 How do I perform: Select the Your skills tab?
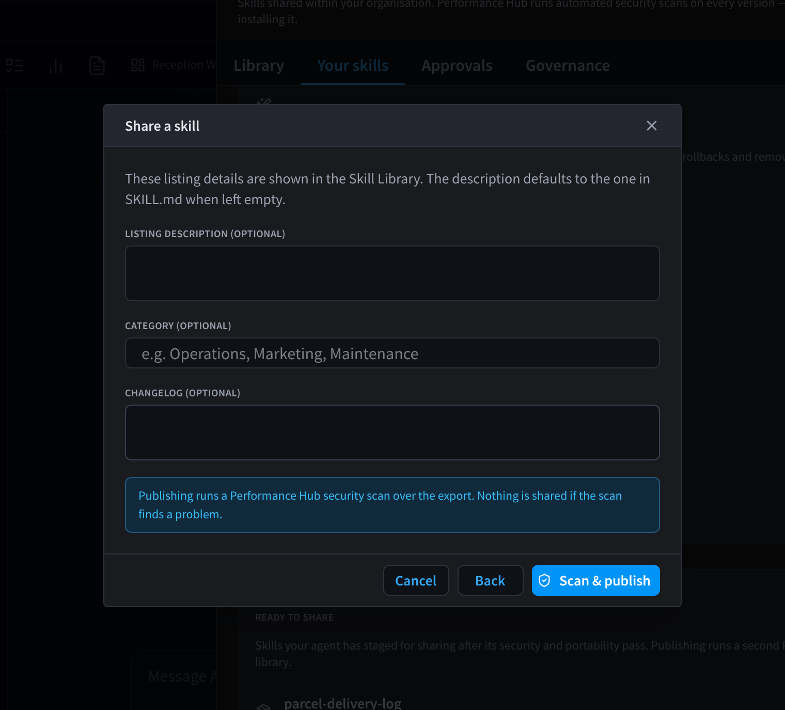click(x=353, y=66)
